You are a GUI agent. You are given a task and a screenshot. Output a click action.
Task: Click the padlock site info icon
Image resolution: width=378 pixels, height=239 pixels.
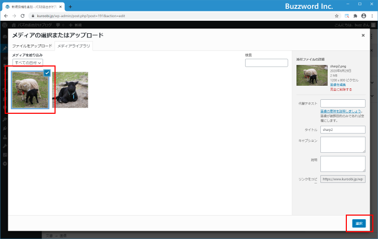tap(33, 16)
